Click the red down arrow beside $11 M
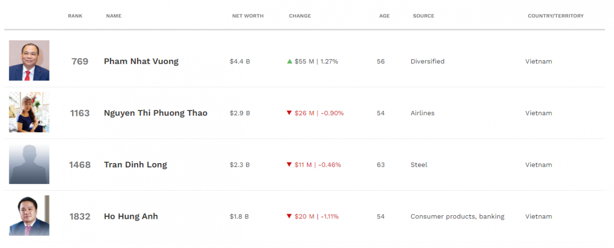The image size is (614, 248). click(289, 165)
